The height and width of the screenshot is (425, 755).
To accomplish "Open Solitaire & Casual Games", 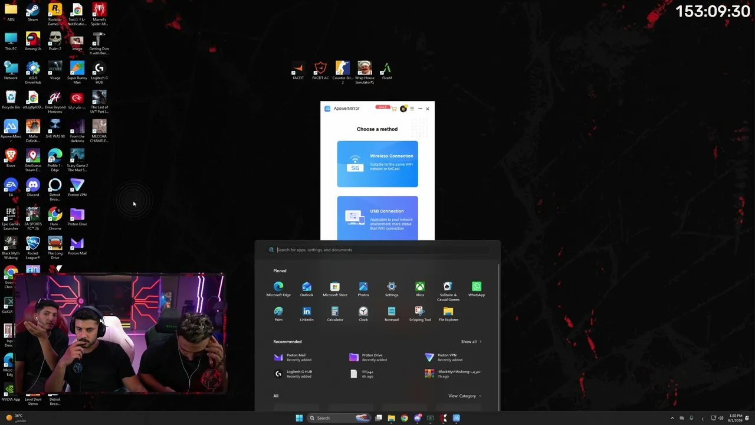I will pos(448,292).
